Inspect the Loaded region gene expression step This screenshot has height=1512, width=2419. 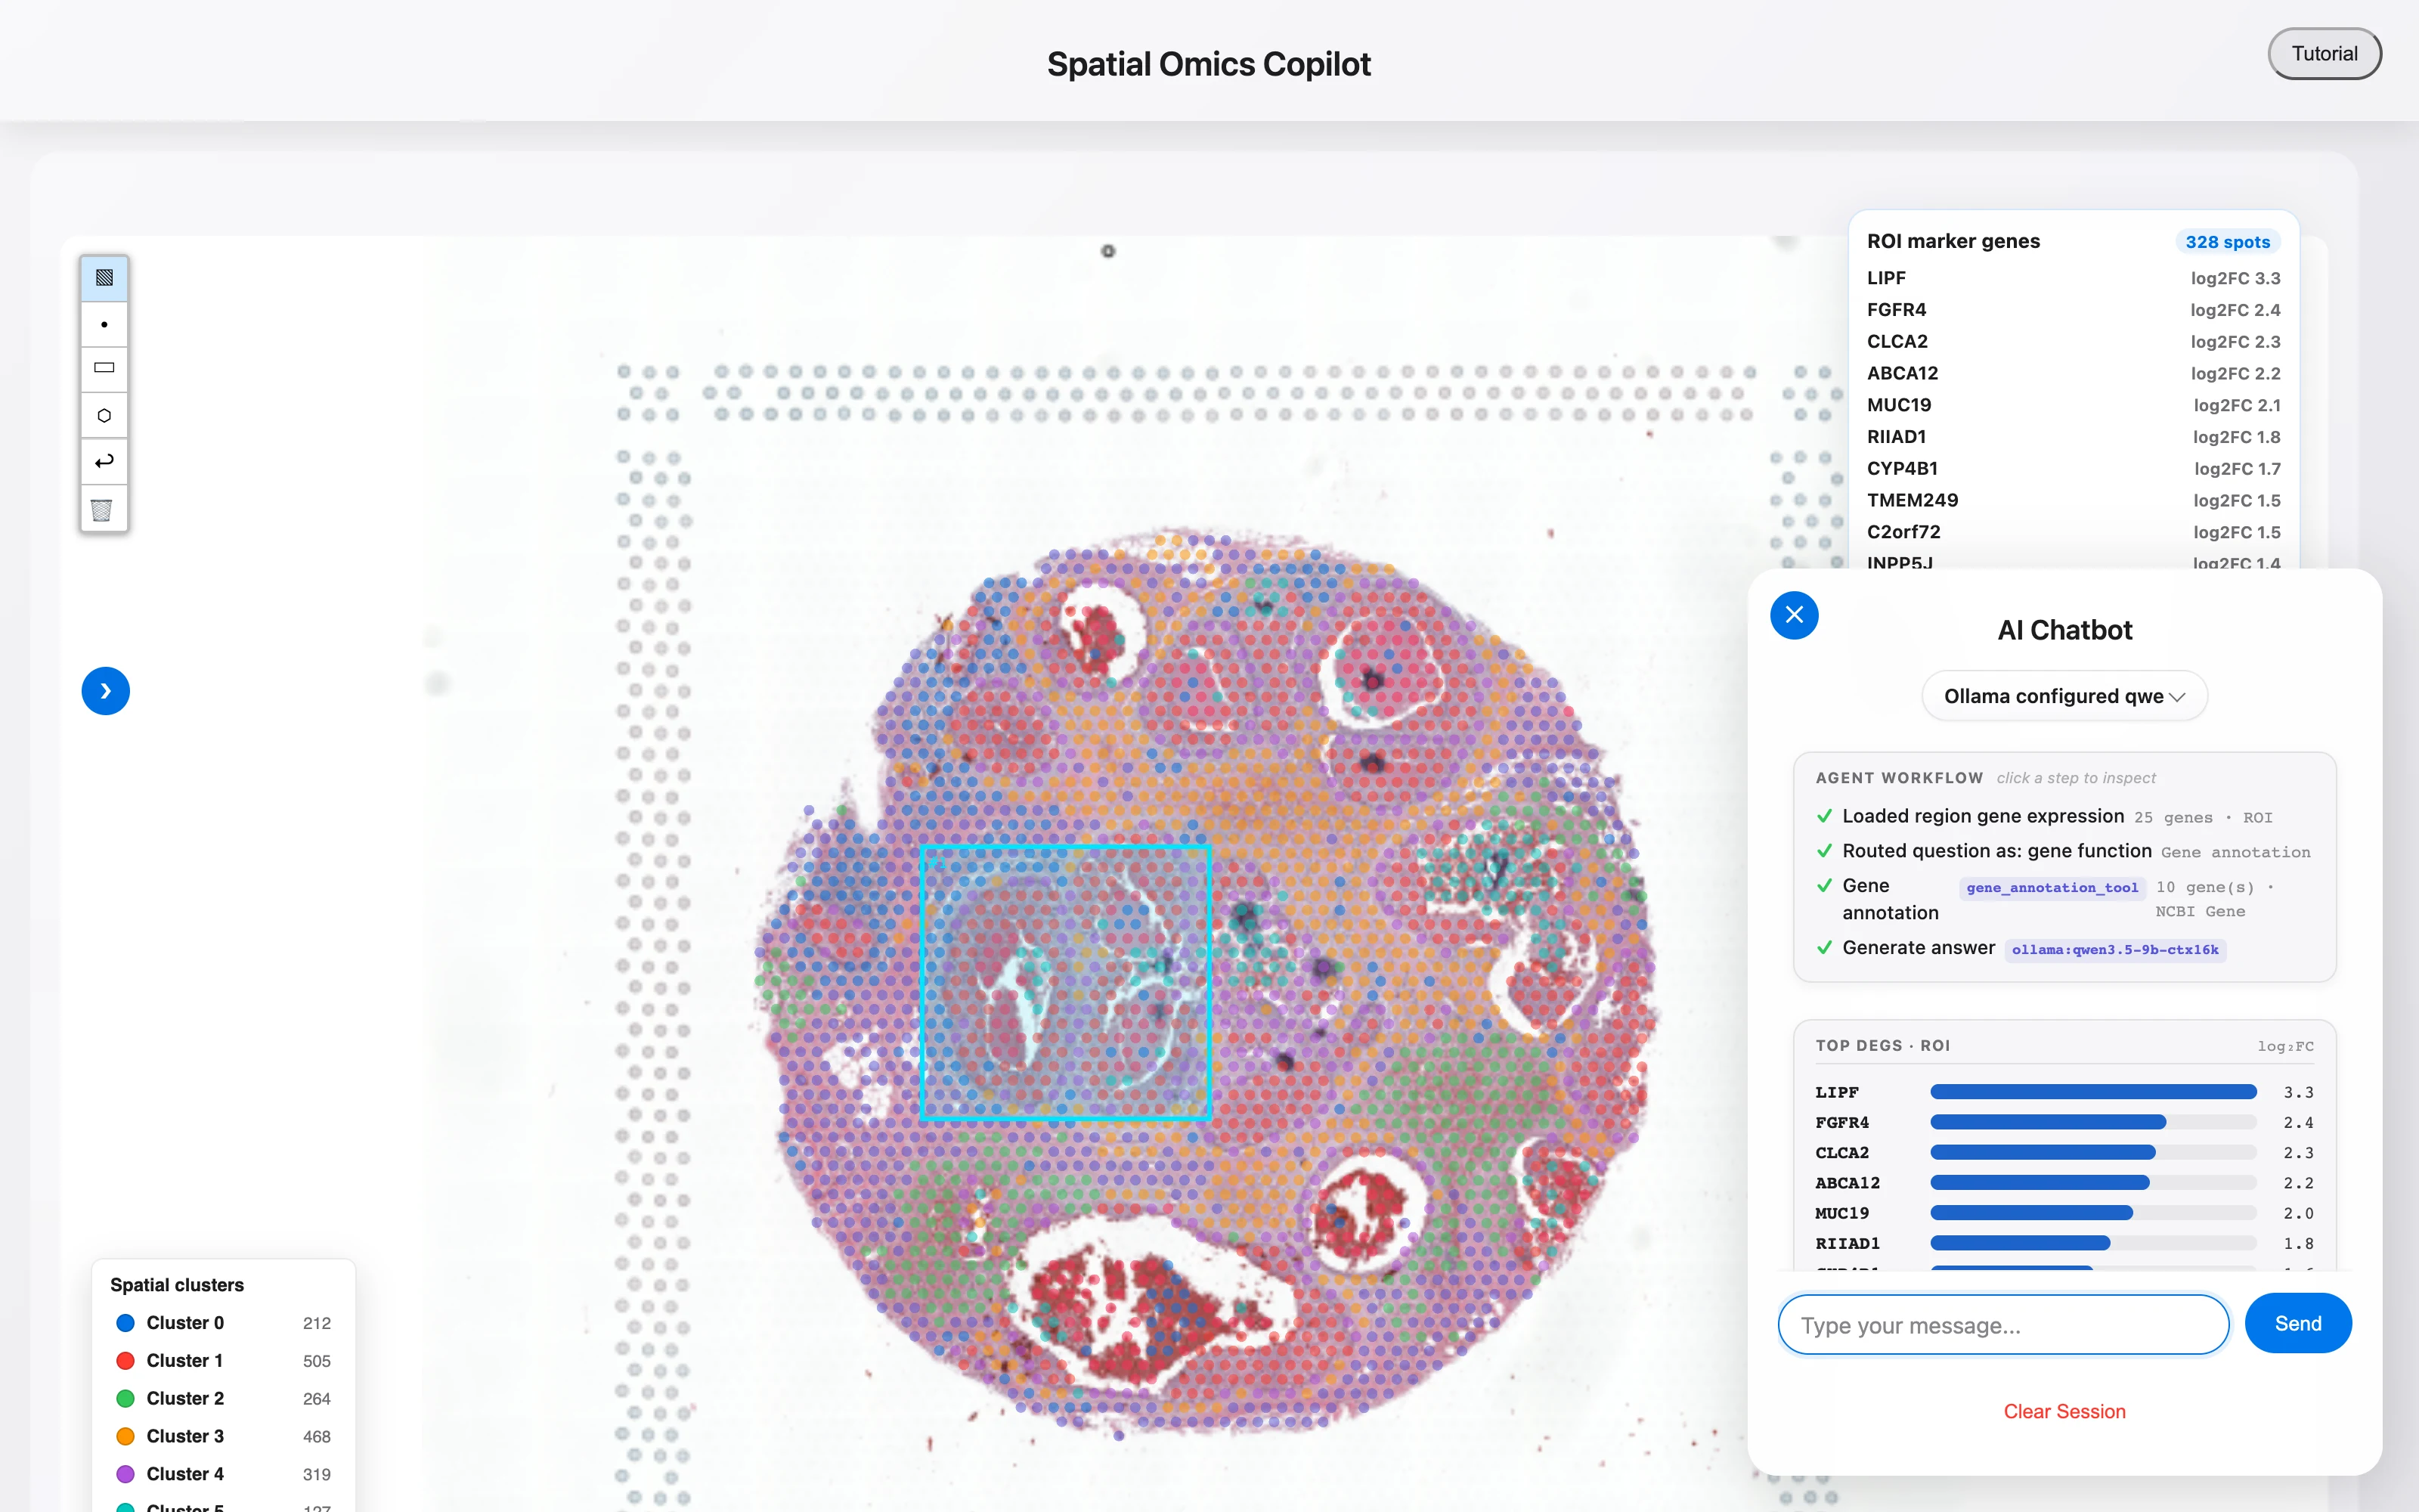click(x=2064, y=817)
